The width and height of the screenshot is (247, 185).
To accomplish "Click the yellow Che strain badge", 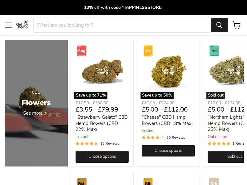I will 148,51.
